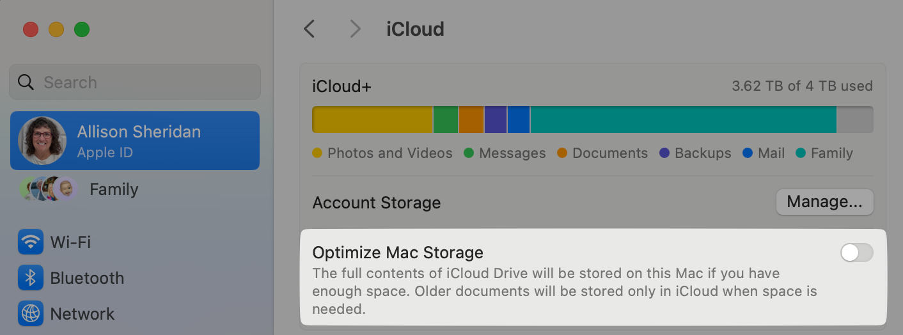Click the Bluetooth icon in the sidebar

(x=31, y=278)
